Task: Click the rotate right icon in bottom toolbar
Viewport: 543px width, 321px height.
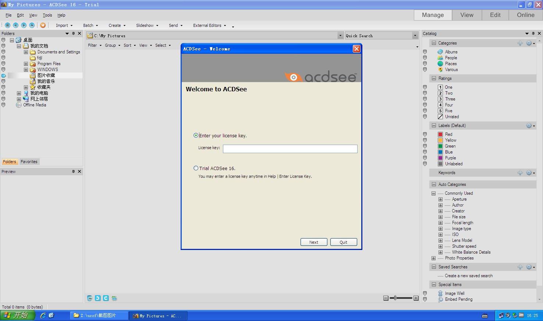Action: (x=106, y=298)
